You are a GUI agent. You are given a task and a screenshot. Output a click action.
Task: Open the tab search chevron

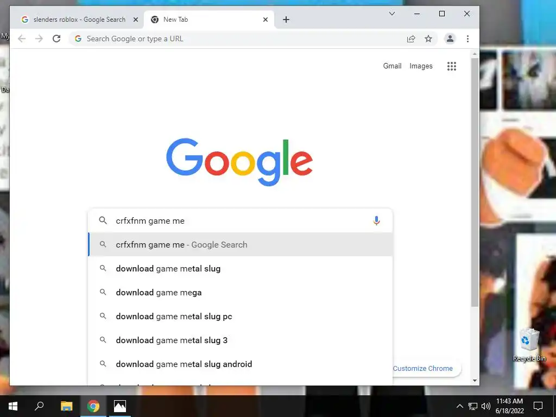point(392,14)
